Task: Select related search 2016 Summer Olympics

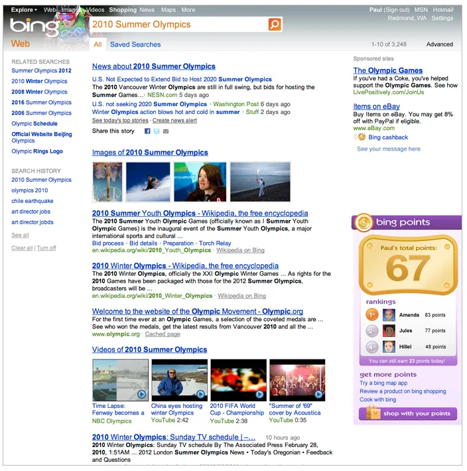Action: [41, 102]
